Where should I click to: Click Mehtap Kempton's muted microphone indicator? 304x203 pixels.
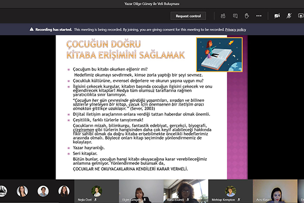point(239,199)
